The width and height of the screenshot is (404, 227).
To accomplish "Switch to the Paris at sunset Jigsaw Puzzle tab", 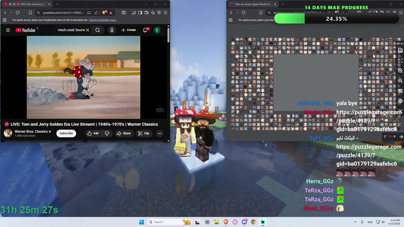I will pos(253,4).
